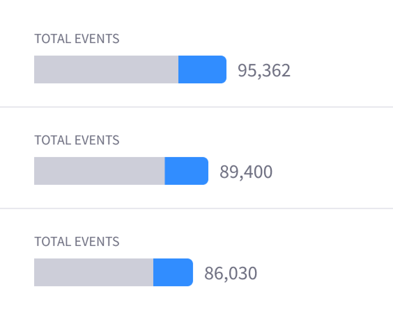Click the divider line below the 95,362 row

(x=196, y=107)
